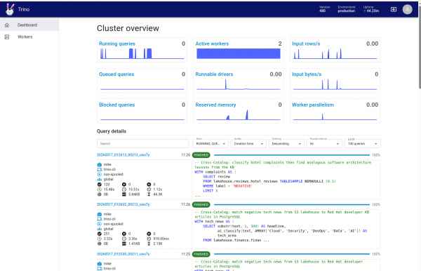This screenshot has height=271, width=421.
Task: Click wall time clock icon showing 3.32s
Action: pos(100,239)
